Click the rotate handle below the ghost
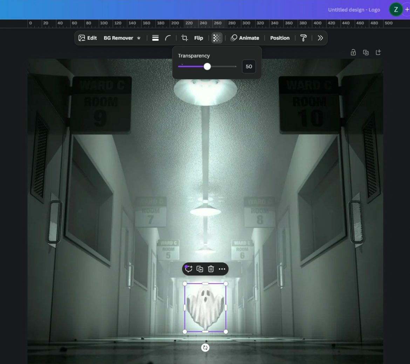 coord(205,348)
